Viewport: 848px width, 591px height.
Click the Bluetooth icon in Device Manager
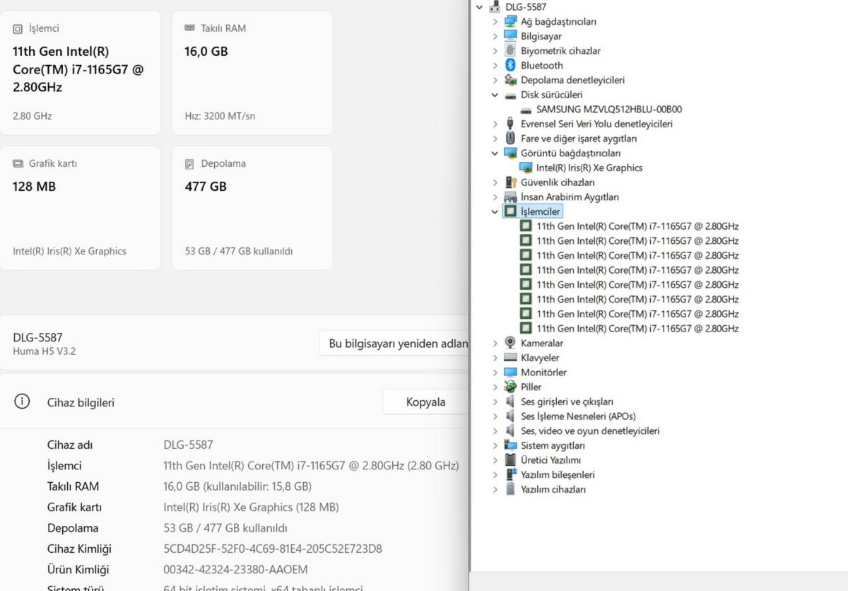pos(510,65)
